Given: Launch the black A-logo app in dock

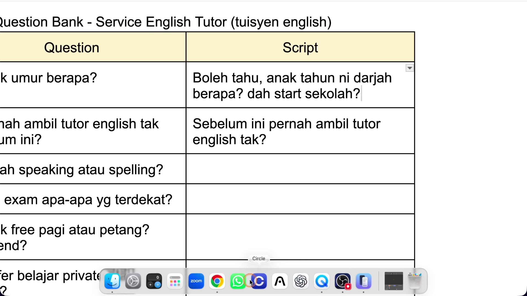Looking at the screenshot, I should pos(280,281).
